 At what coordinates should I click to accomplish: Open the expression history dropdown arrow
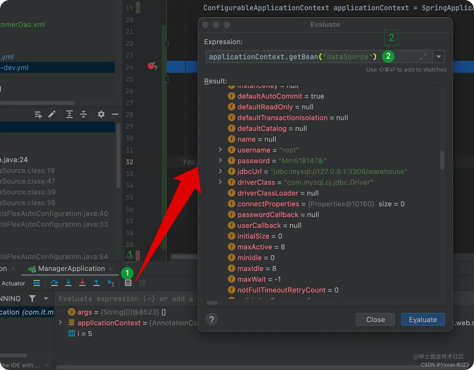coord(439,57)
